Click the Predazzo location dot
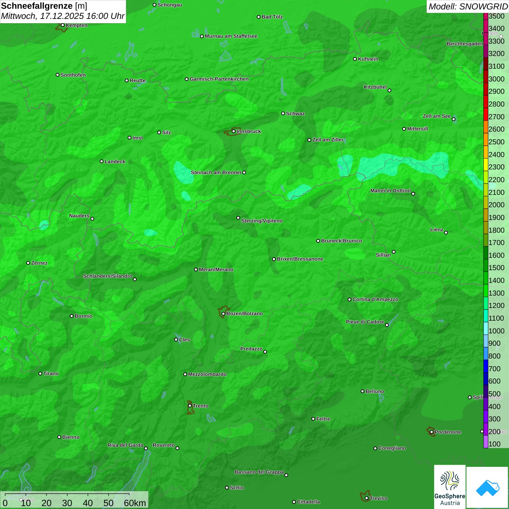The height and width of the screenshot is (509, 509). coord(265,352)
